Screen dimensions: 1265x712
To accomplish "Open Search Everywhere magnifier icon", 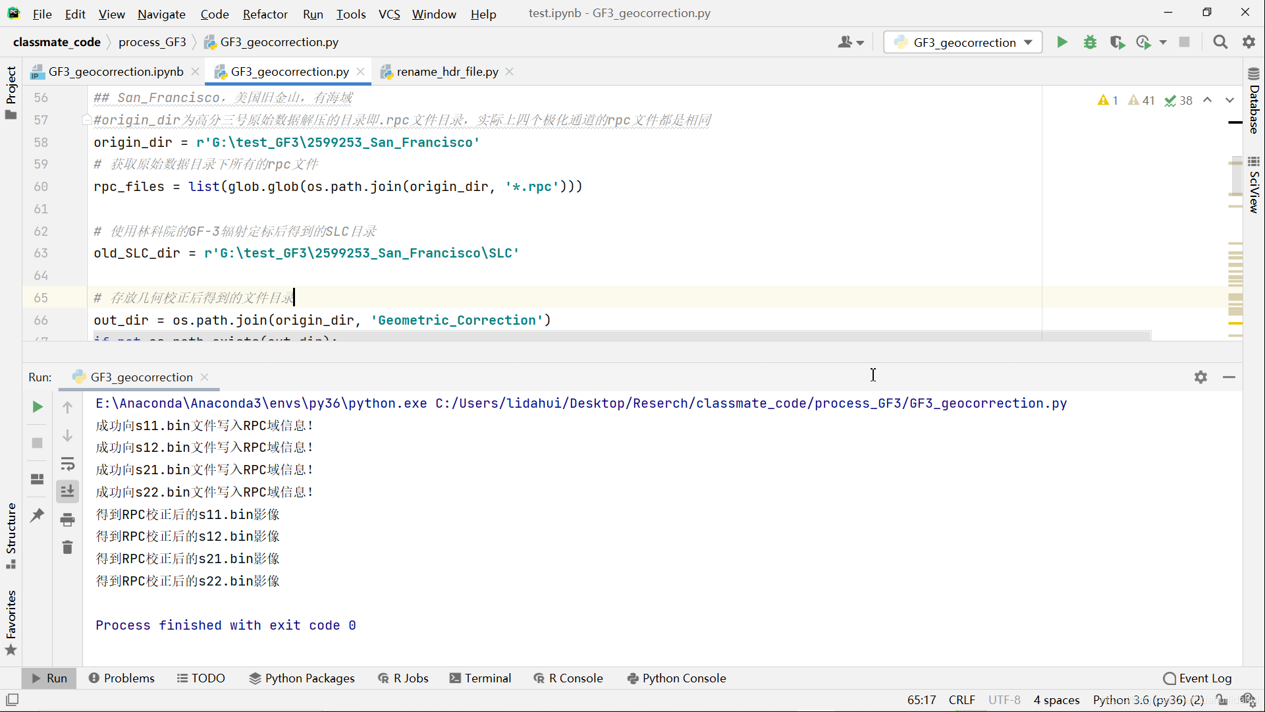I will click(x=1220, y=42).
